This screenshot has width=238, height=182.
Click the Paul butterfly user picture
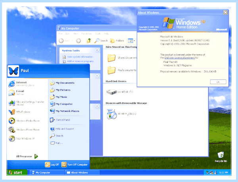pos(13,71)
